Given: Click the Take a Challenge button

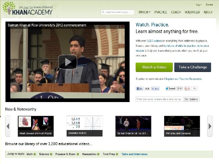Looking at the screenshot, I should (193, 67).
